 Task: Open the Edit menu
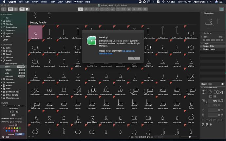(x=27, y=2)
